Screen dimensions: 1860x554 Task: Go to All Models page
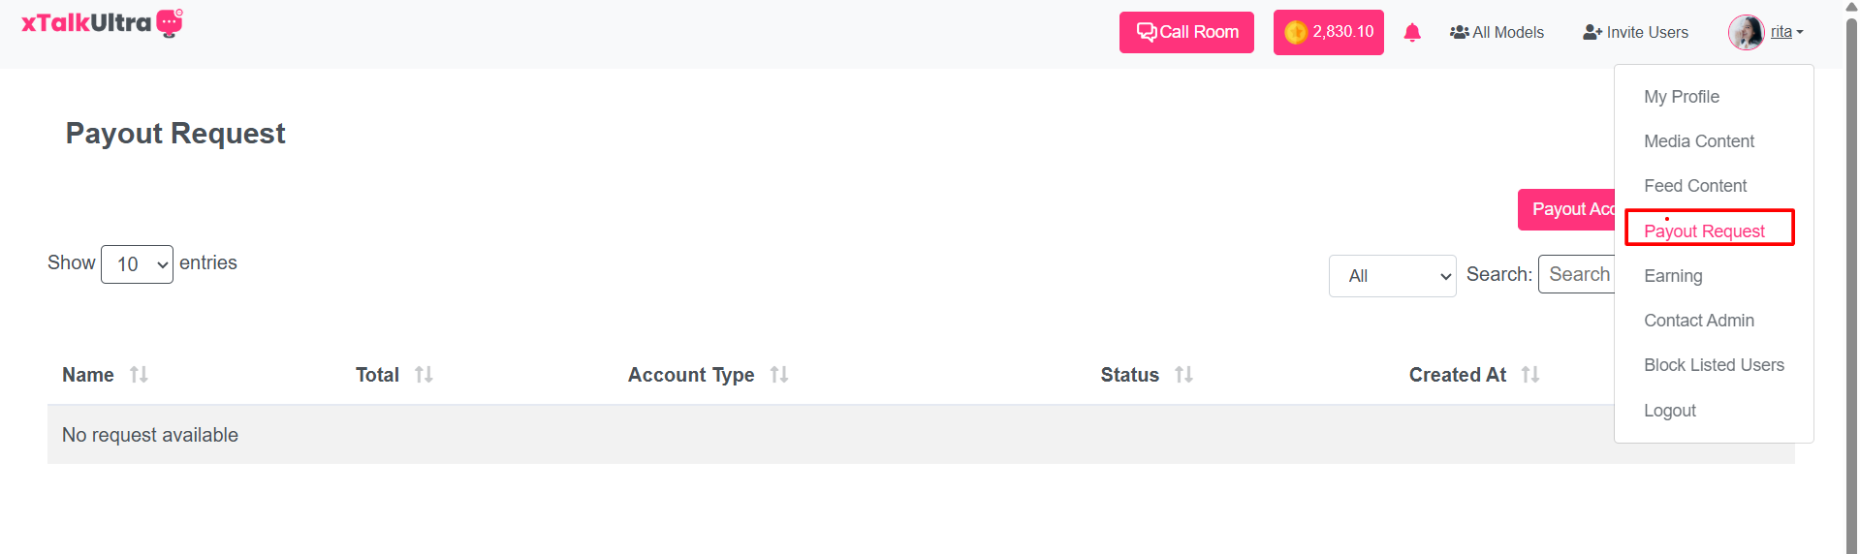[1497, 33]
